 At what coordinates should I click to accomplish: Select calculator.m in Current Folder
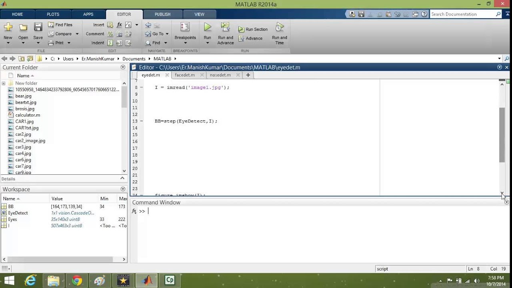coord(28,115)
